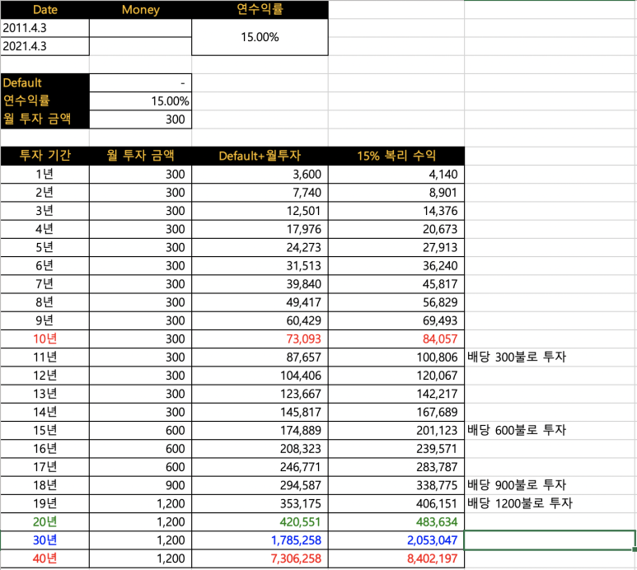The image size is (637, 570).
Task: Select the 353,175 cell
Action: [260, 503]
